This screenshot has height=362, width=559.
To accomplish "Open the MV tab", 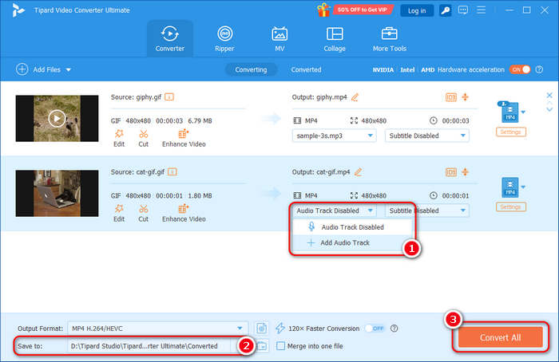I will click(x=279, y=39).
